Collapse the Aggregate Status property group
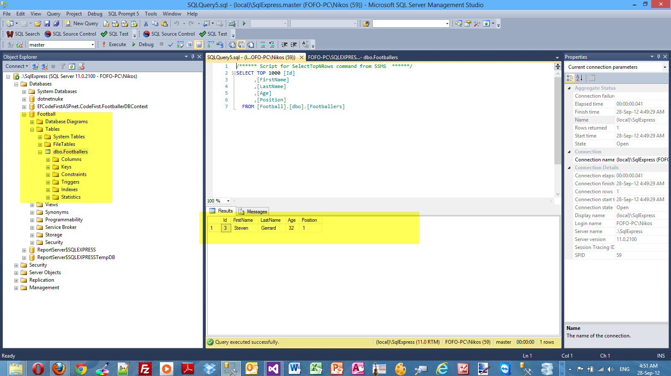 coord(569,88)
